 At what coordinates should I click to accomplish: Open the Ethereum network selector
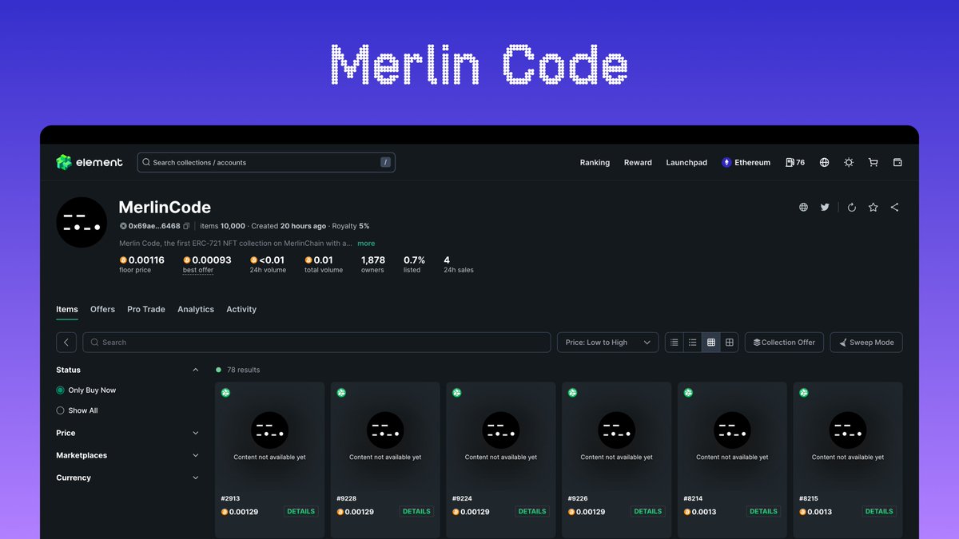tap(746, 162)
